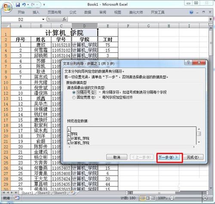Click preview scrollbar thumb in wizard
Screen dimensions: 215x204
pos(199,134)
